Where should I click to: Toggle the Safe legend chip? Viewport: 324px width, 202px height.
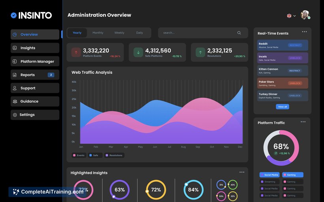tap(95, 155)
